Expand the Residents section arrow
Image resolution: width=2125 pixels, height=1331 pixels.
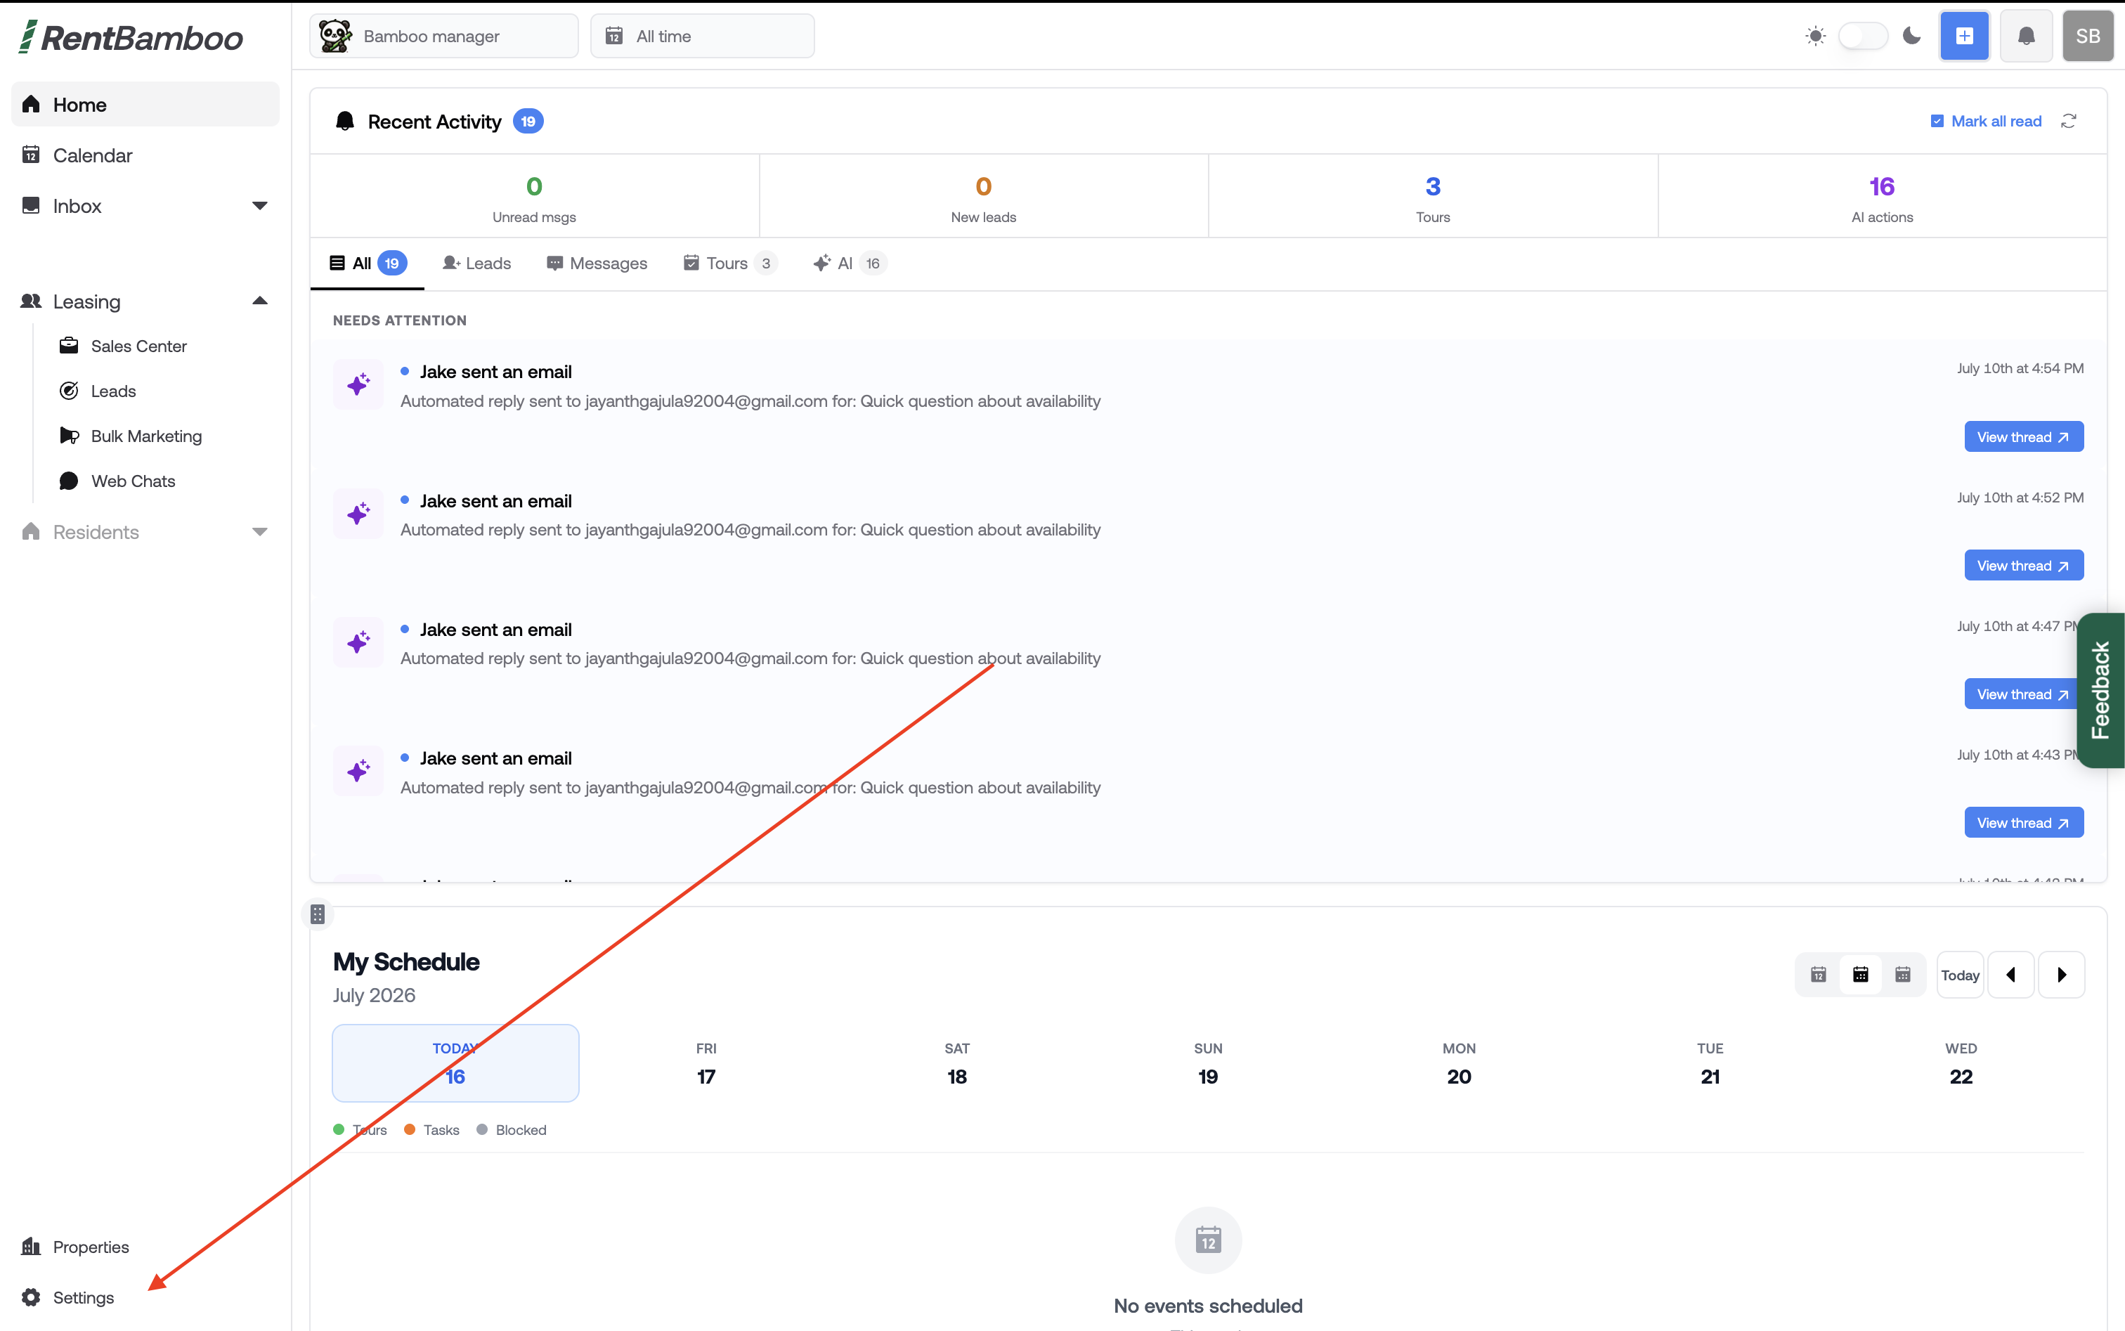coord(260,532)
